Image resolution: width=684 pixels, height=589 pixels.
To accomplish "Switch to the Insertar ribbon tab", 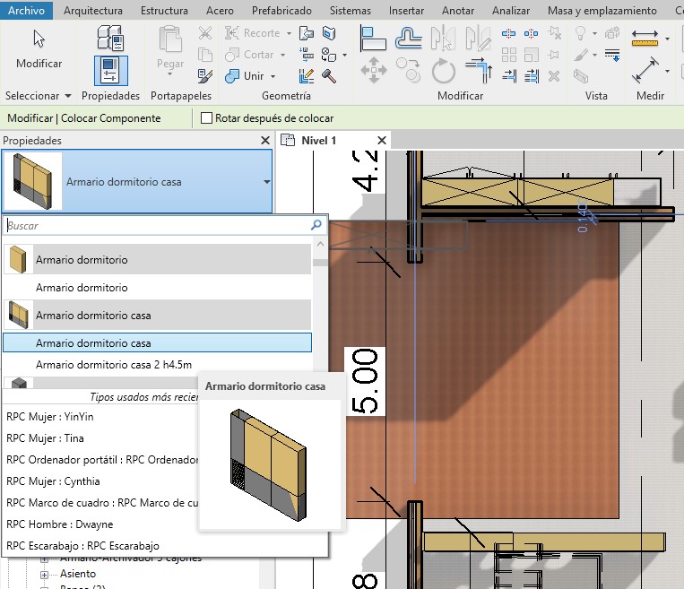I will (406, 11).
